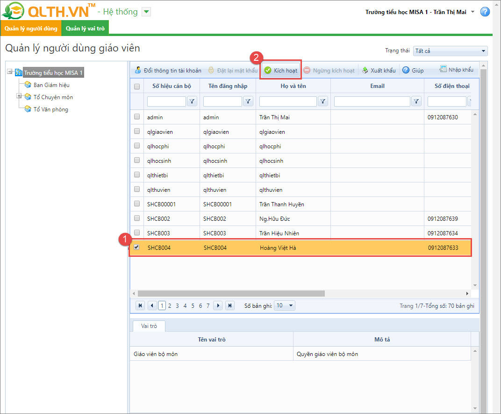Switch to Quản lý người dùng tab
Screen dimensions: 501x414
(x=31, y=28)
